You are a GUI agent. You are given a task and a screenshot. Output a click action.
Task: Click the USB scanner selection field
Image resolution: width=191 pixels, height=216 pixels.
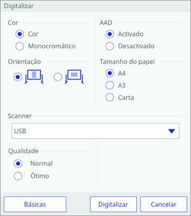pyautogui.click(x=95, y=131)
